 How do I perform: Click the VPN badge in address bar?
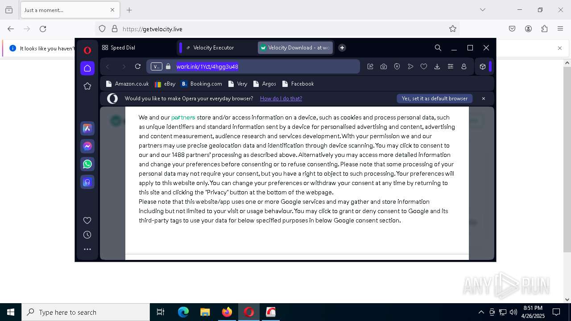point(156,66)
